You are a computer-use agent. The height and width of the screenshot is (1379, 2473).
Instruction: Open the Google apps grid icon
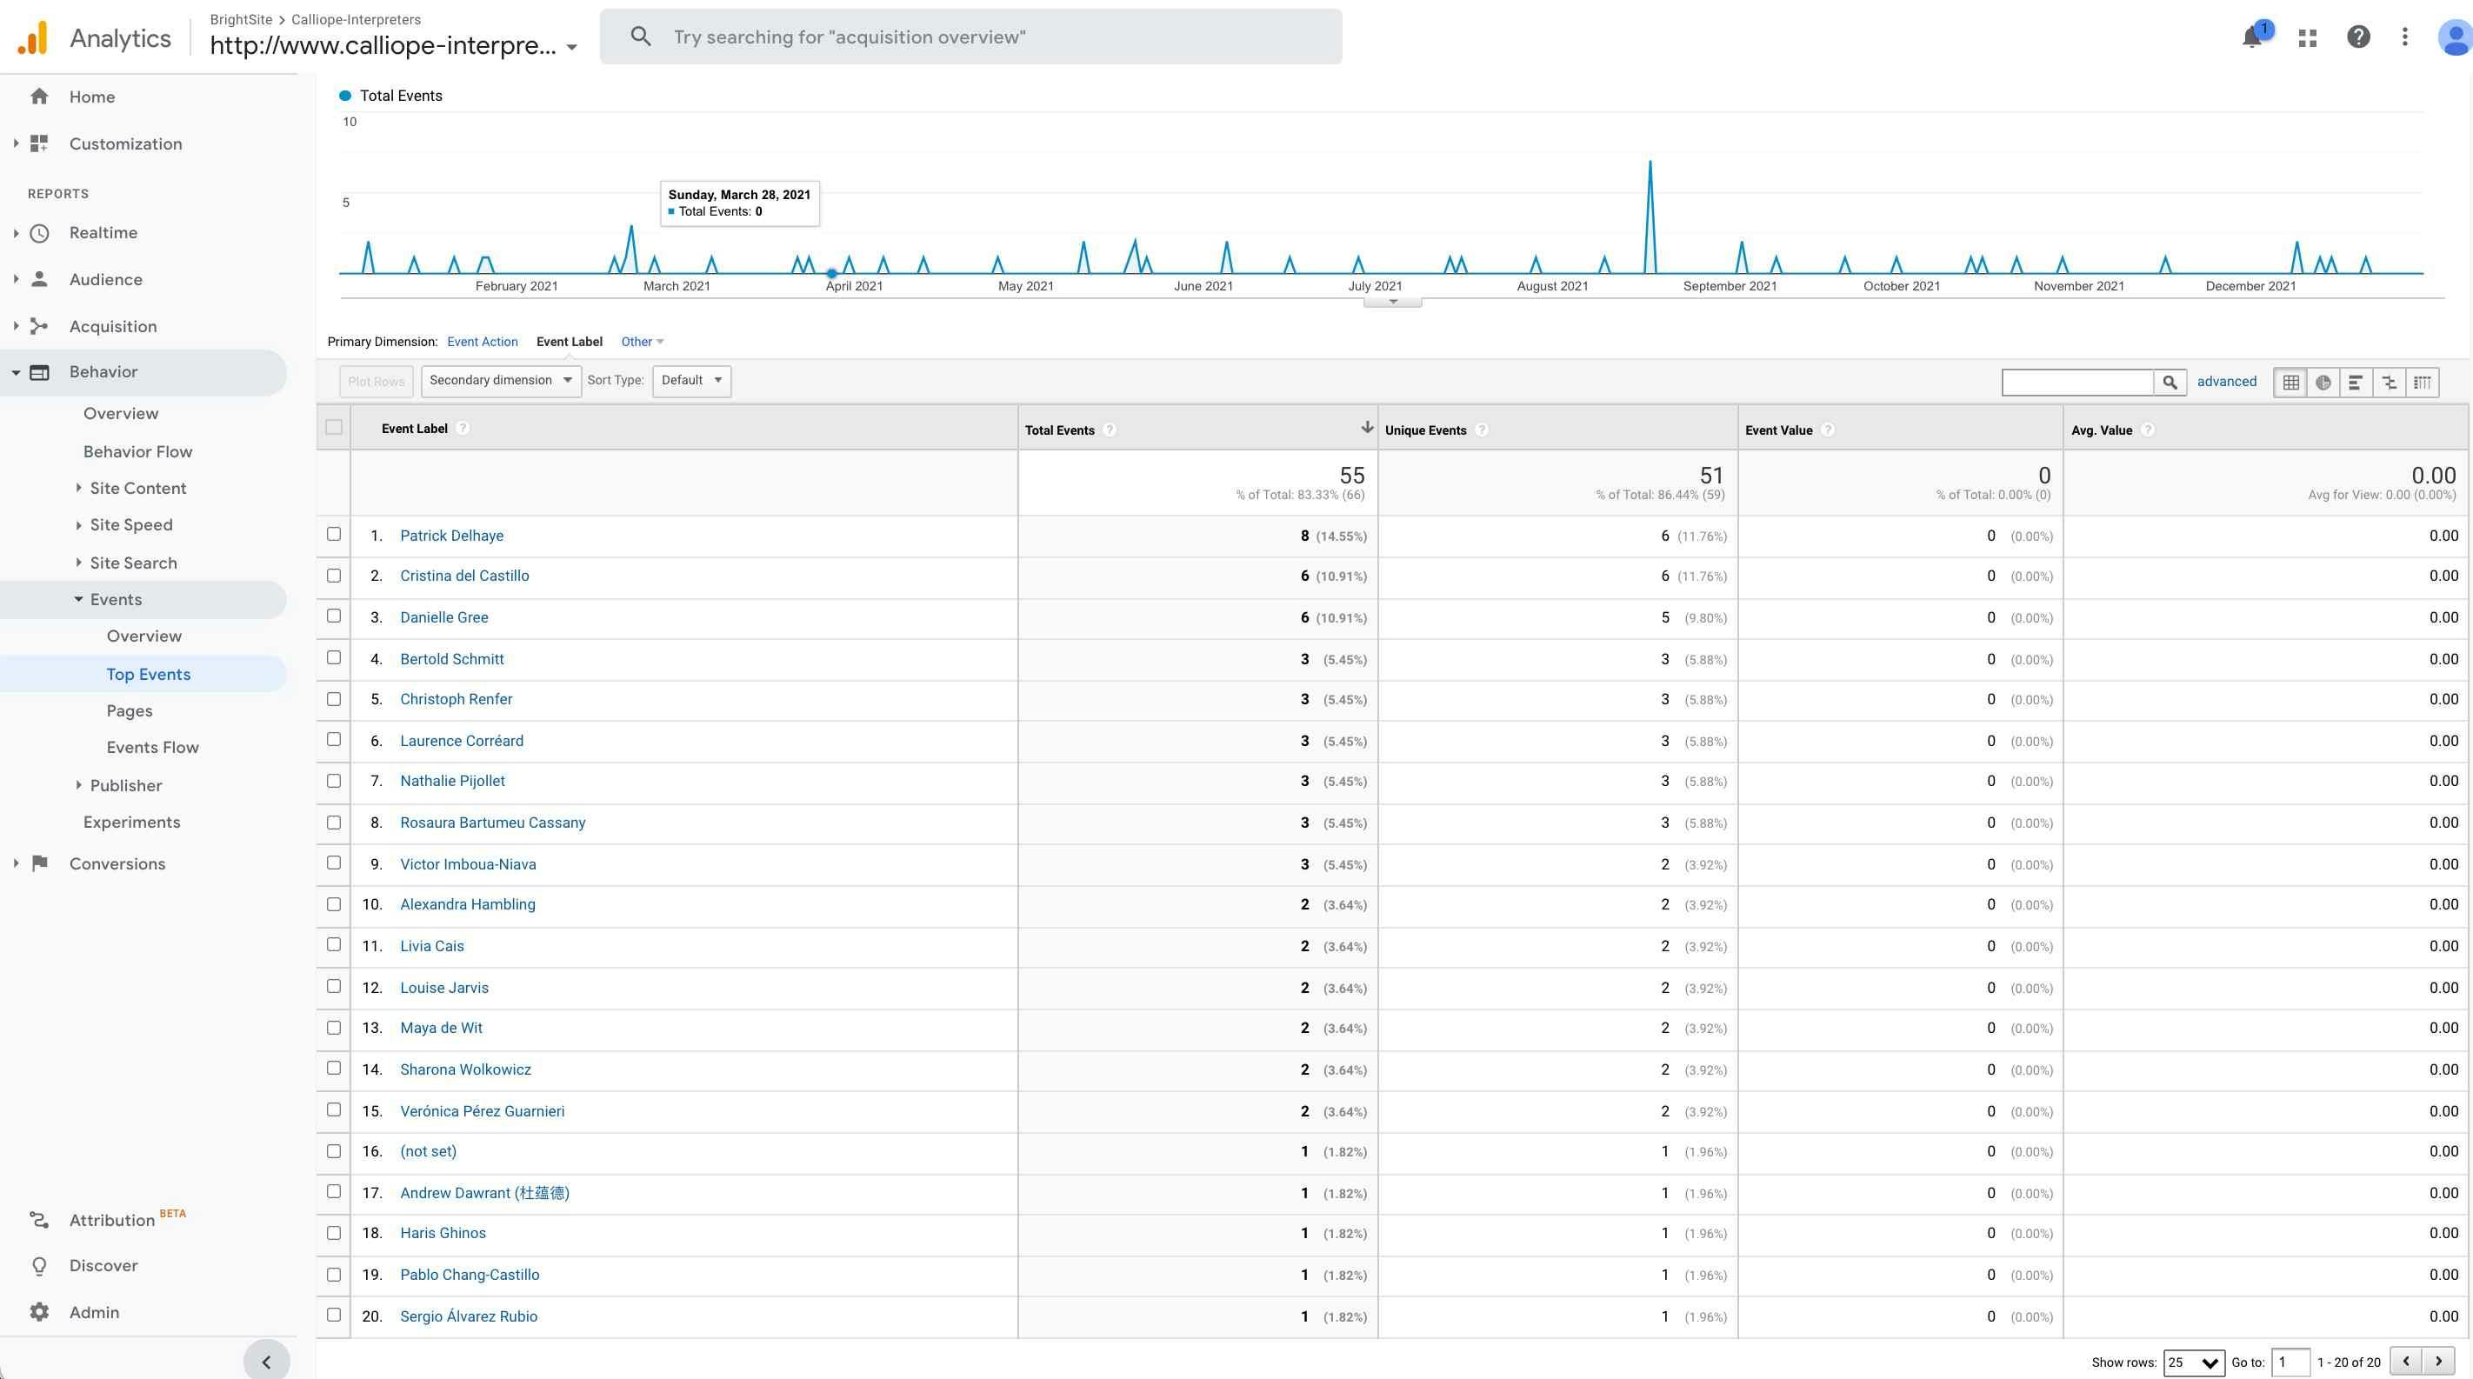(x=2308, y=37)
